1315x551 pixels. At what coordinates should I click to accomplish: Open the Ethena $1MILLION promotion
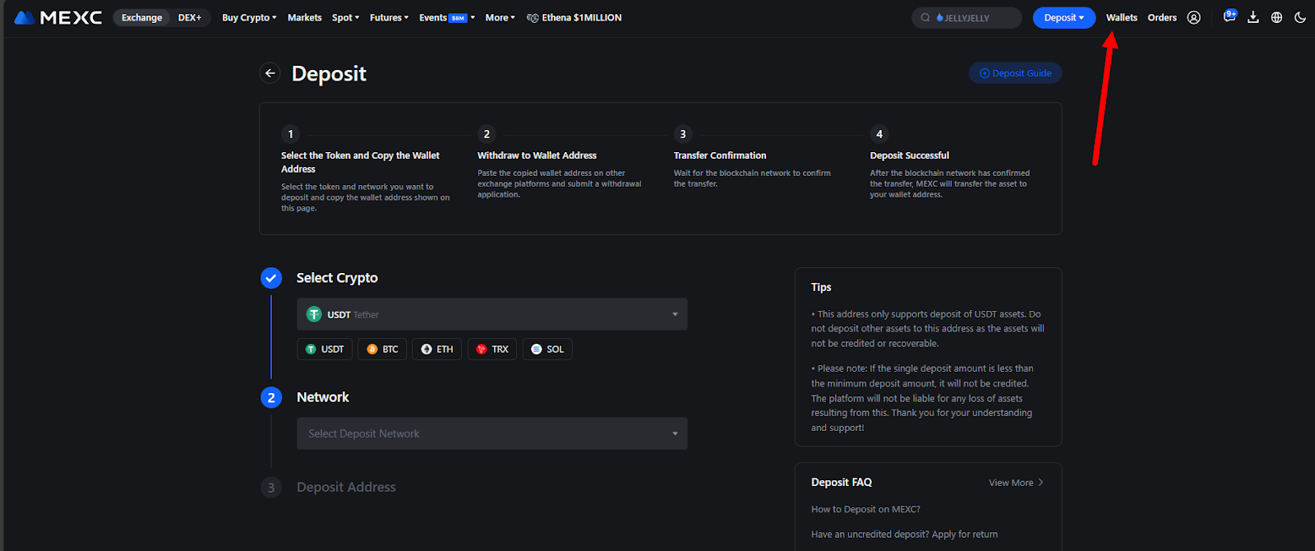pos(574,17)
